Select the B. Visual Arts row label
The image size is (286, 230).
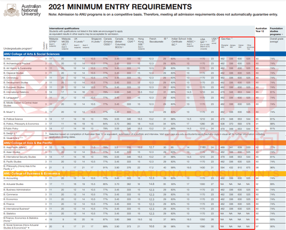[x=13, y=138]
